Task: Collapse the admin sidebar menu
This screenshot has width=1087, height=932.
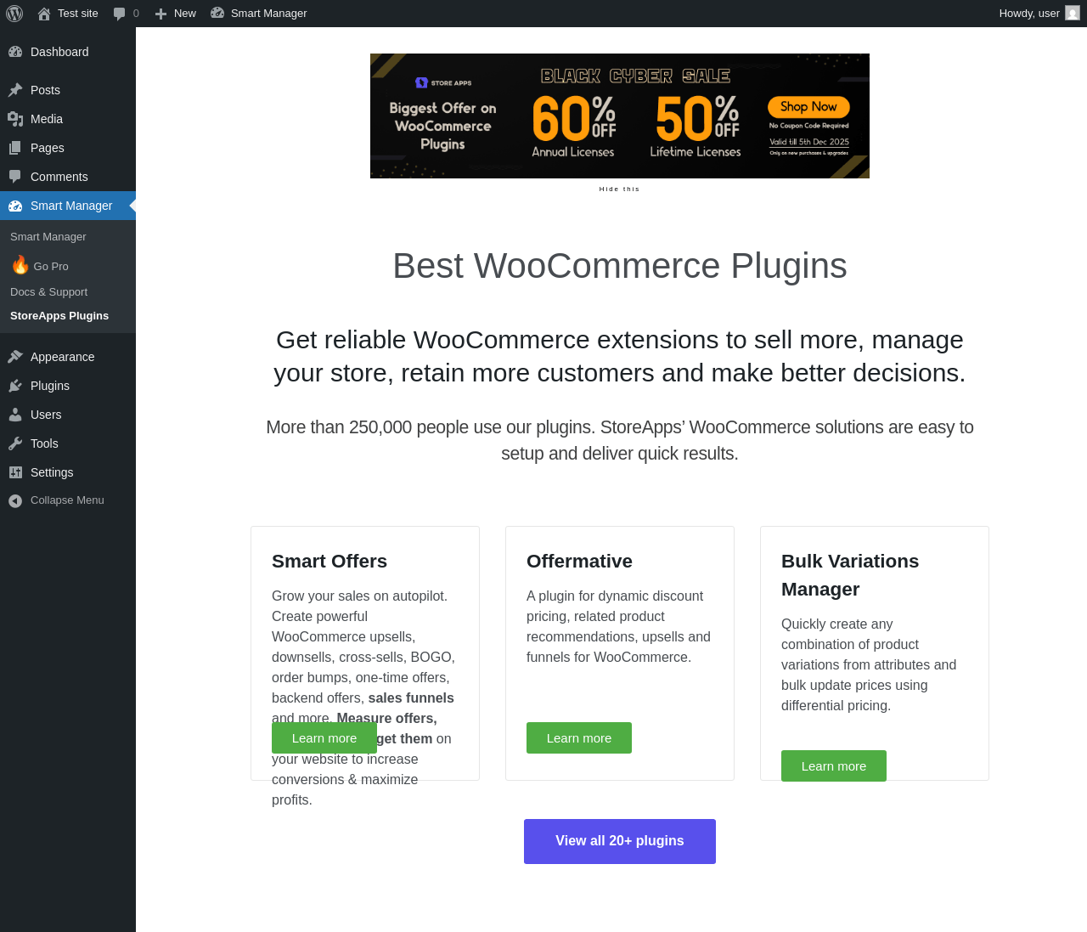Action: 68,500
